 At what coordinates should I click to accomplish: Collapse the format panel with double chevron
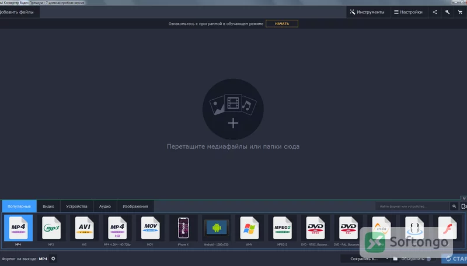pos(464,198)
